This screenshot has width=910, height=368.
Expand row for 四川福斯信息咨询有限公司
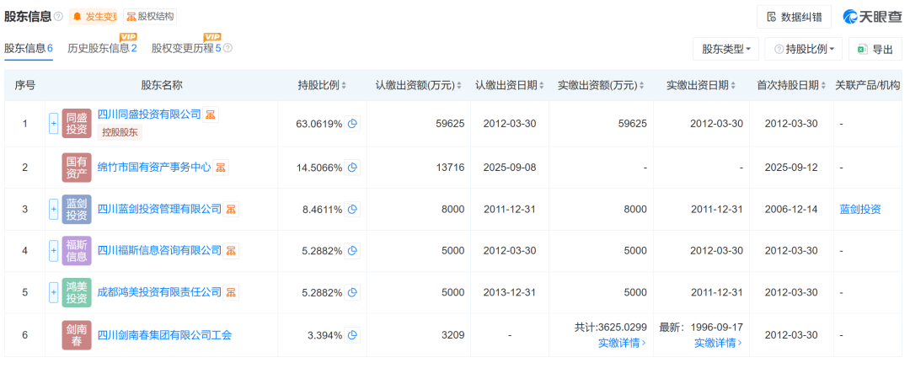coord(53,251)
